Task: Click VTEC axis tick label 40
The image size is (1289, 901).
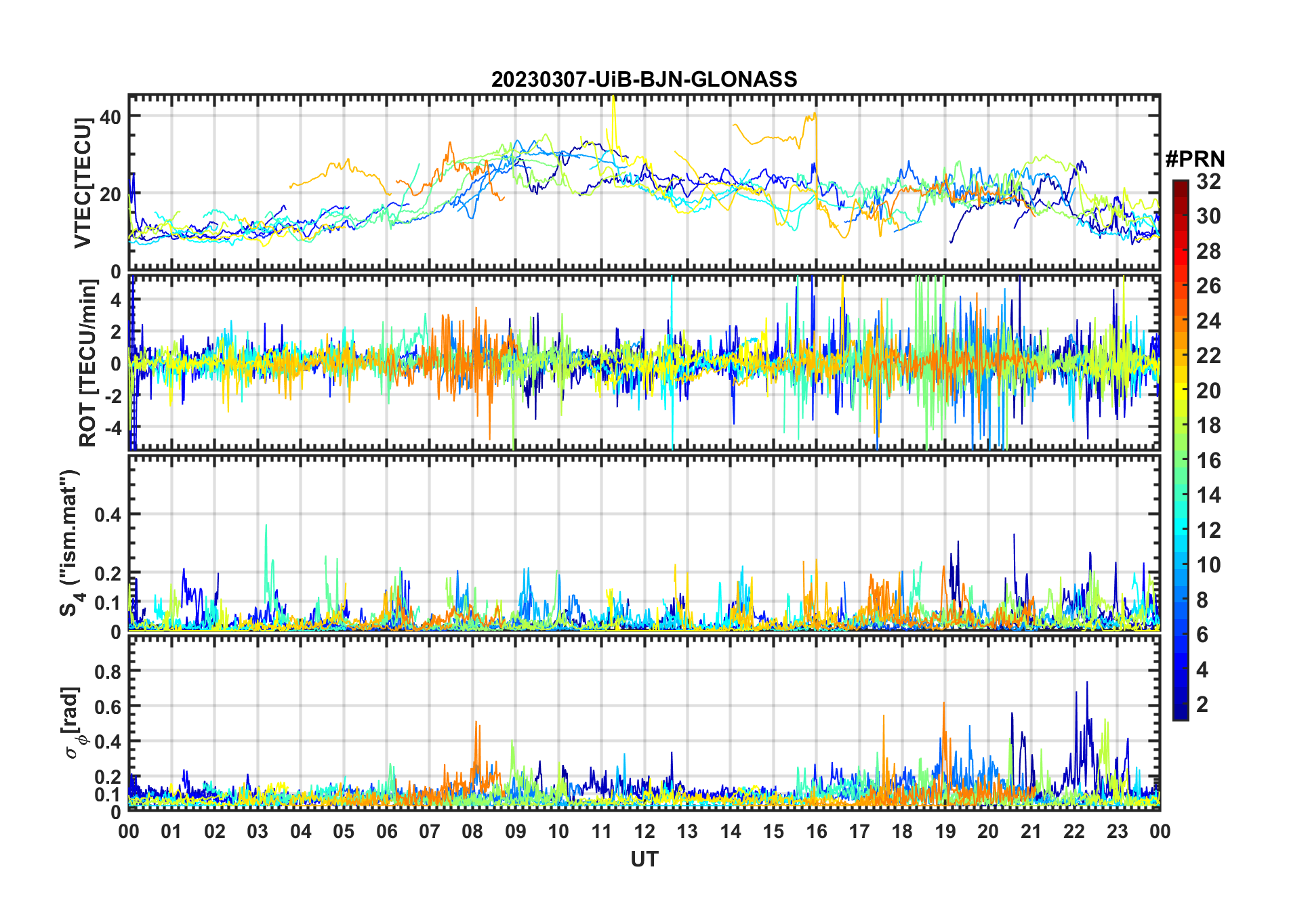Action: point(110,117)
